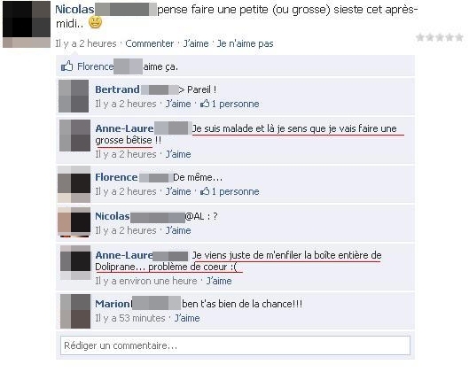Click the thumbs-up icon on Florence's De même comment
The width and height of the screenshot is (469, 372).
(205, 191)
